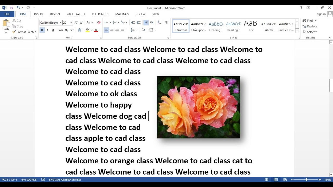Click the Replace button
The width and height of the screenshot is (333, 187).
pos(310,26)
